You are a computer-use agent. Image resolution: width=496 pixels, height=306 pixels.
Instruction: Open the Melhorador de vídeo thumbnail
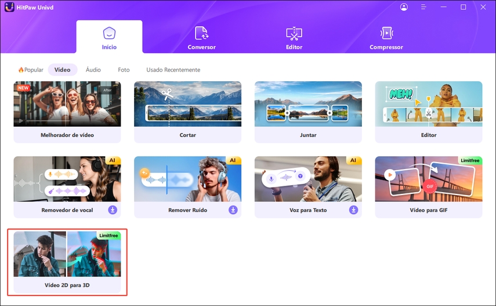coord(67,104)
